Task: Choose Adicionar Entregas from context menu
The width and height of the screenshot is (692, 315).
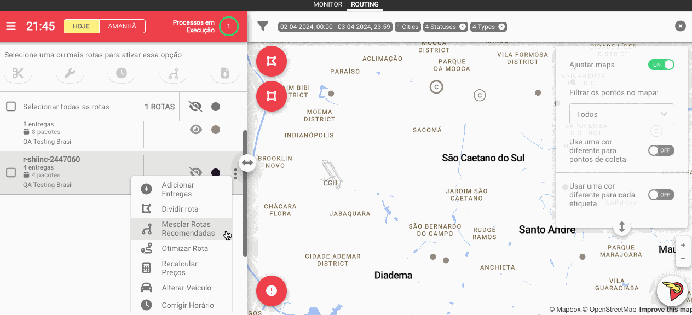Action: click(x=181, y=189)
